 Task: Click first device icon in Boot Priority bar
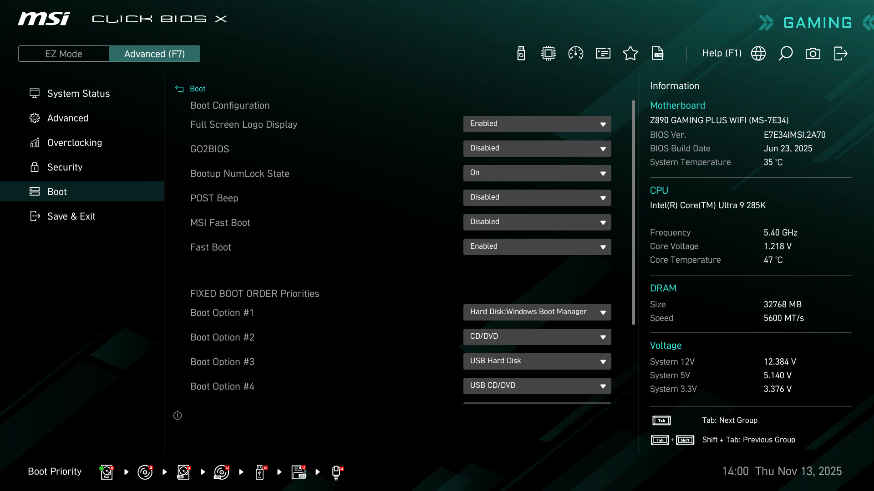coord(107,472)
